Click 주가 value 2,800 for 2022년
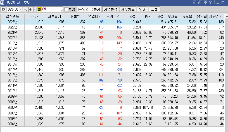Image resolution: width=228 pixels, height=132 pixels. click(39, 27)
